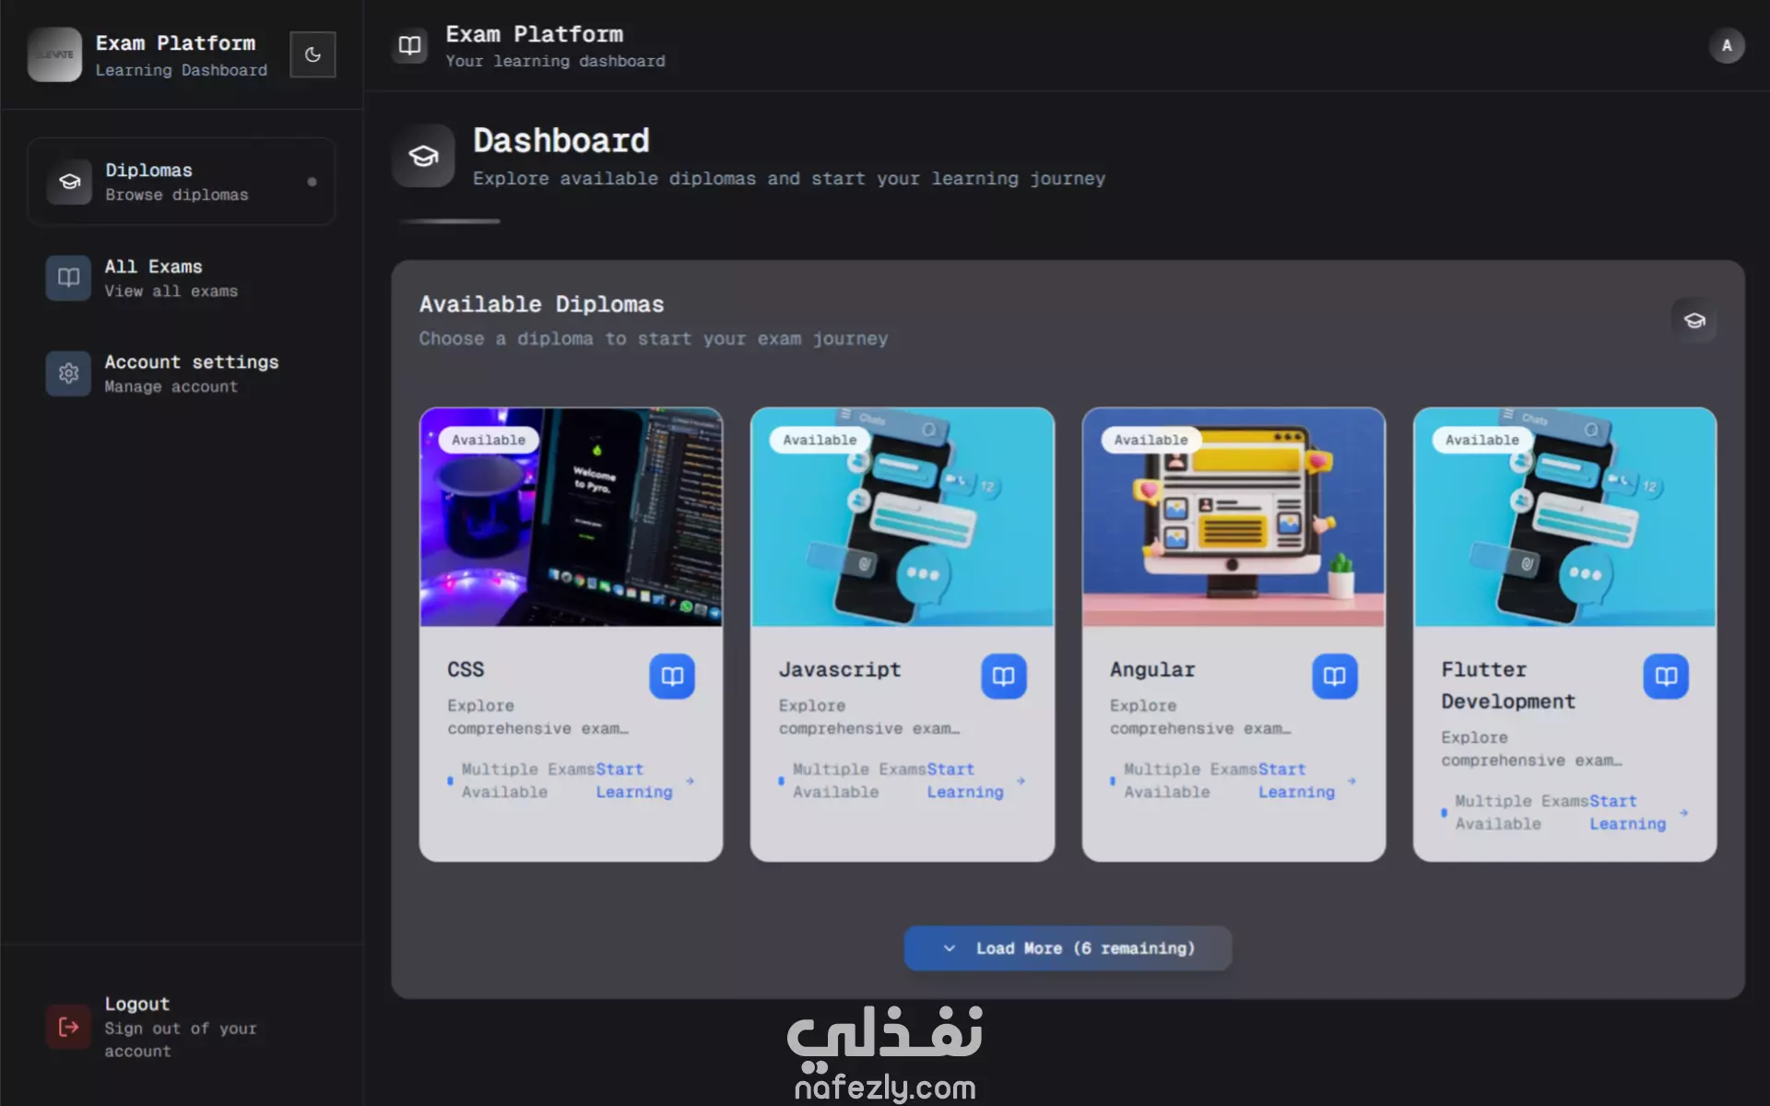Click the Account settings gear icon
This screenshot has height=1106, width=1770.
68,373
